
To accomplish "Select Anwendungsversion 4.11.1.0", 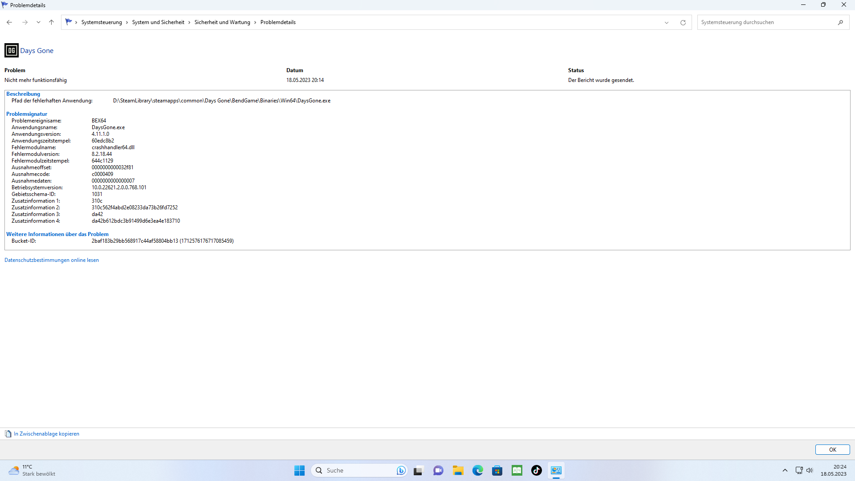I will tap(100, 134).
